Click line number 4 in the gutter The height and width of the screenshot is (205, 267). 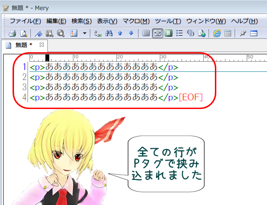click(x=24, y=97)
